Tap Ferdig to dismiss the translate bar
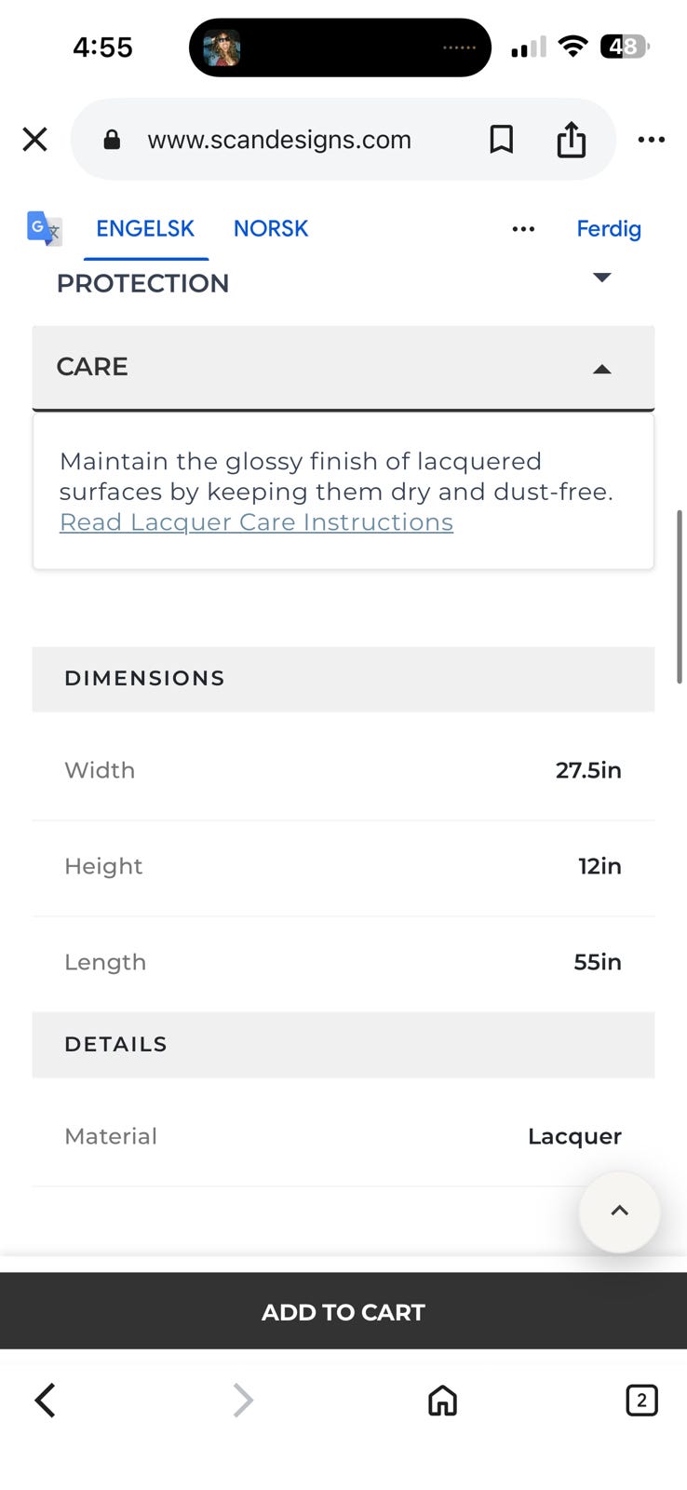Image resolution: width=687 pixels, height=1490 pixels. (609, 229)
